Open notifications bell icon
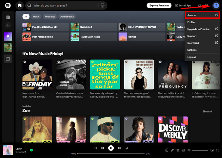 [x=199, y=5]
